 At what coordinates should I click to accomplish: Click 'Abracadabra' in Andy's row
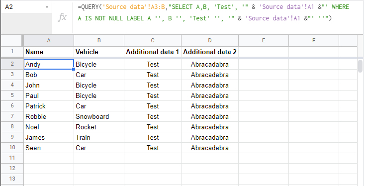210,64
